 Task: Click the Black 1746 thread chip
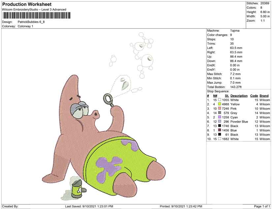[219, 126]
